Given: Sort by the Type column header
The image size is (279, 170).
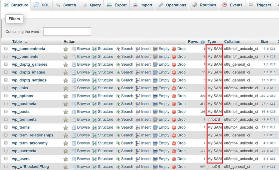Looking at the screenshot, I should tap(211, 42).
